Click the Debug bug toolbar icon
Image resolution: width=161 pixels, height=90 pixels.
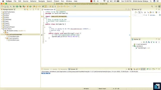point(14,6)
